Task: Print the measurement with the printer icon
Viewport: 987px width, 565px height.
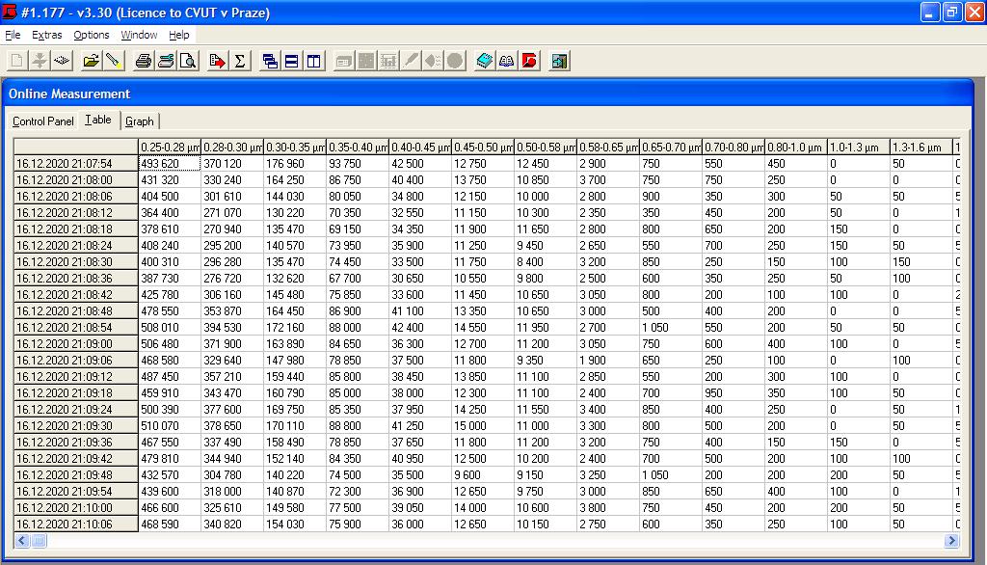Action: tap(144, 61)
